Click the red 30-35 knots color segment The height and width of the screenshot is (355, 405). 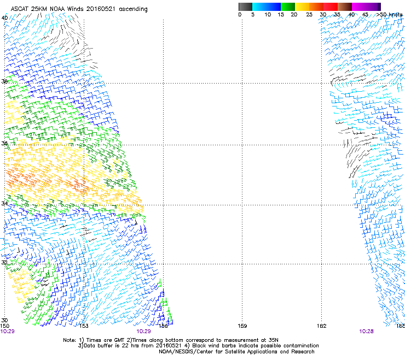click(331, 7)
